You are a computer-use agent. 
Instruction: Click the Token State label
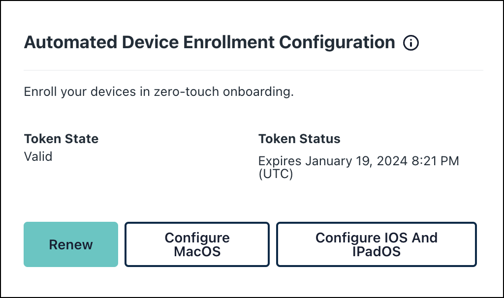coord(61,139)
